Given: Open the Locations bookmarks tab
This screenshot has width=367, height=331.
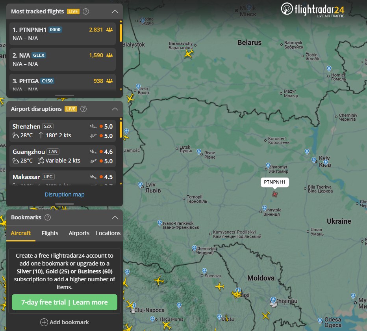Looking at the screenshot, I should pos(108,233).
